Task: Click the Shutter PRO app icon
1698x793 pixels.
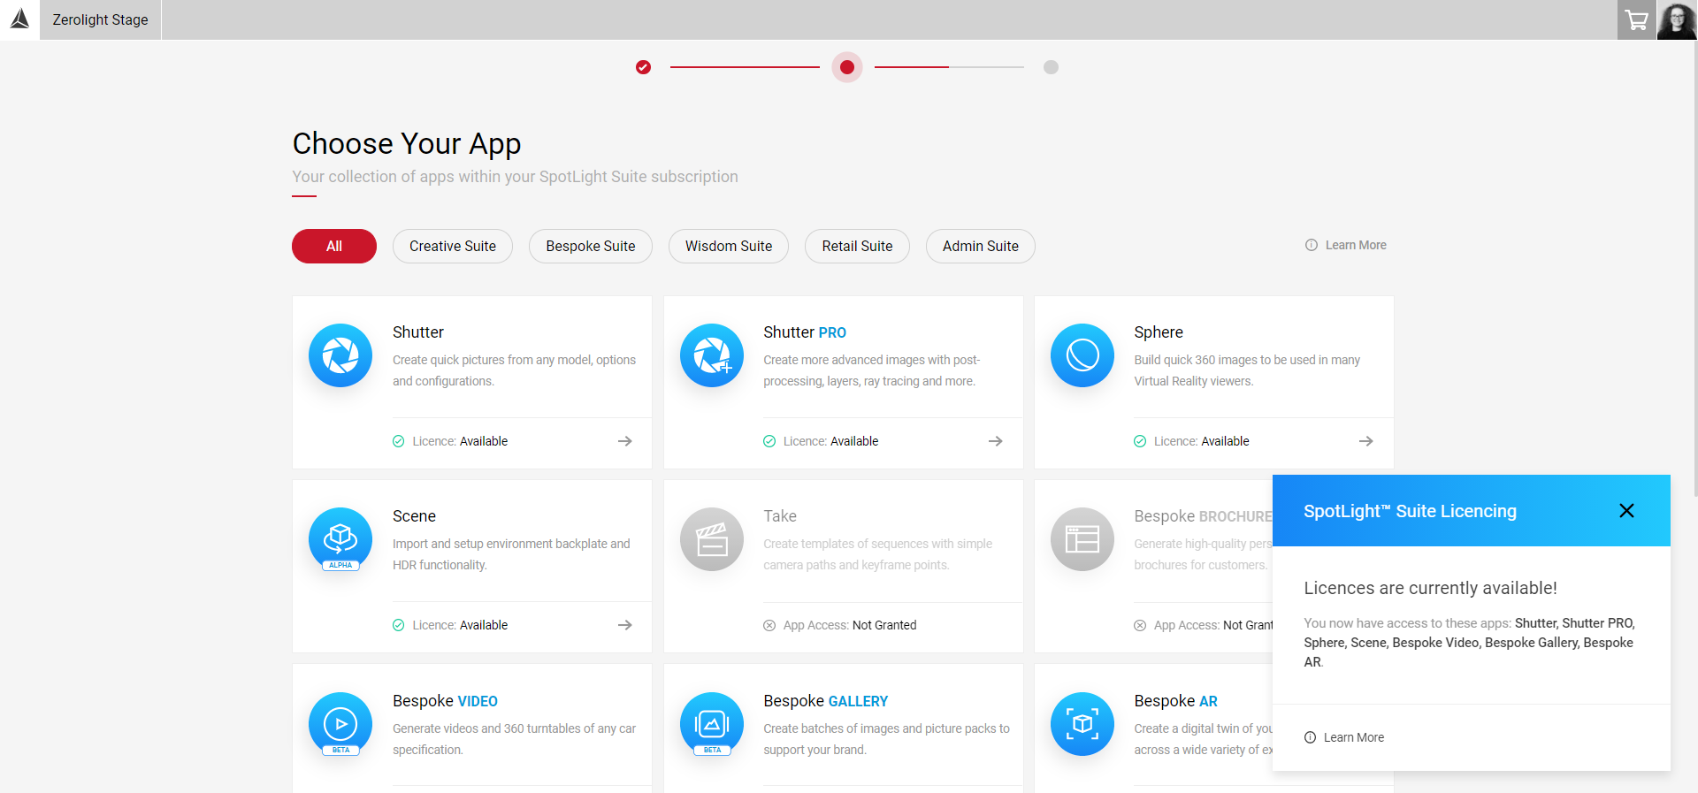Action: point(712,355)
